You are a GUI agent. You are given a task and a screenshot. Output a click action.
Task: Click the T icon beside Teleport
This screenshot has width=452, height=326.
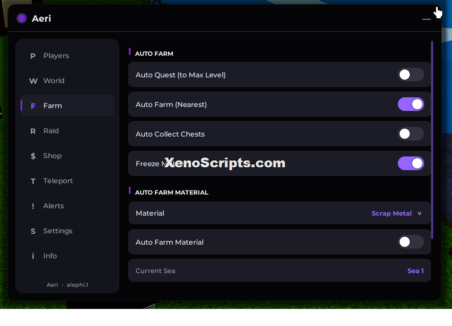point(33,181)
